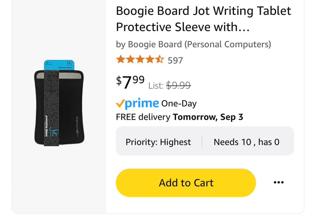Click the Prime logo badge
This screenshot has width=316, height=215.
(x=137, y=104)
